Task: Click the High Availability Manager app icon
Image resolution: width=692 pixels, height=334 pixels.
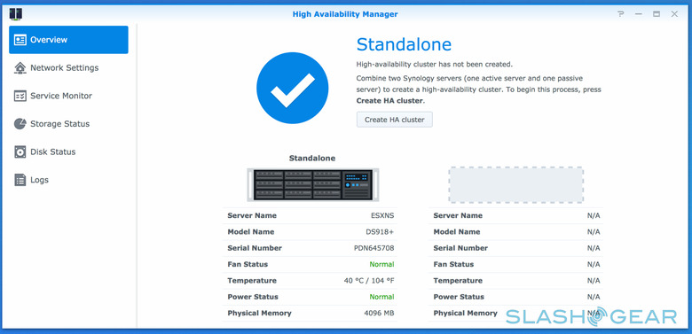Action: (15, 14)
